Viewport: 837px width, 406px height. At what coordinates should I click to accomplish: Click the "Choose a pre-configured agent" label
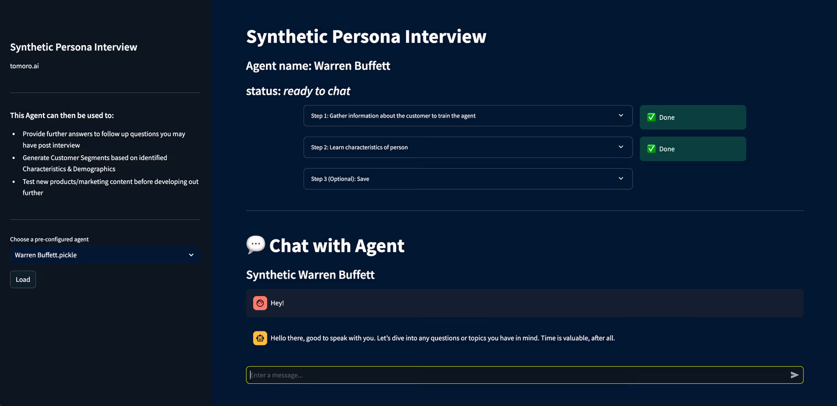(50, 239)
